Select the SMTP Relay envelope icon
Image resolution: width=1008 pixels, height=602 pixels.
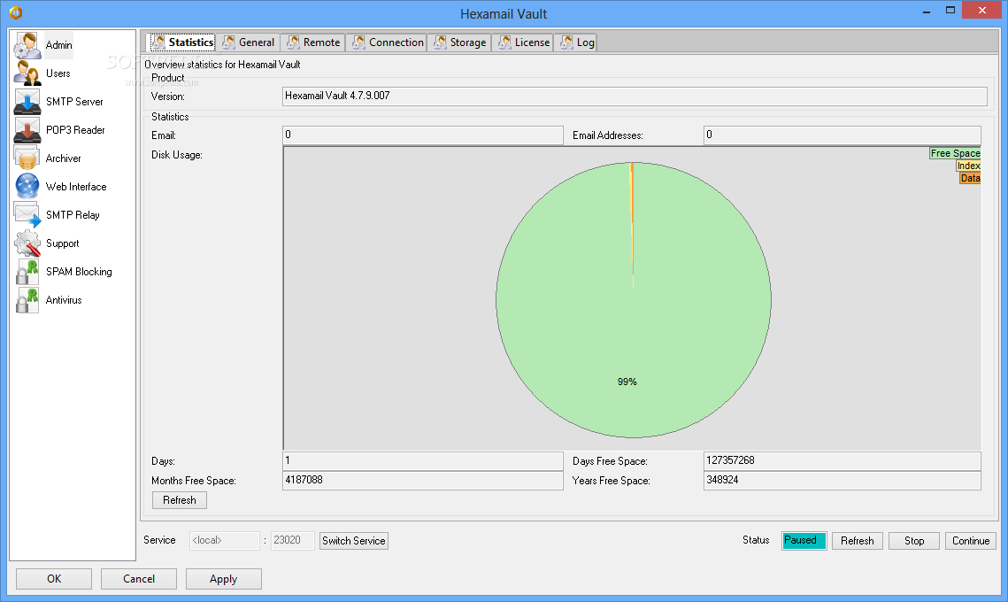27,215
